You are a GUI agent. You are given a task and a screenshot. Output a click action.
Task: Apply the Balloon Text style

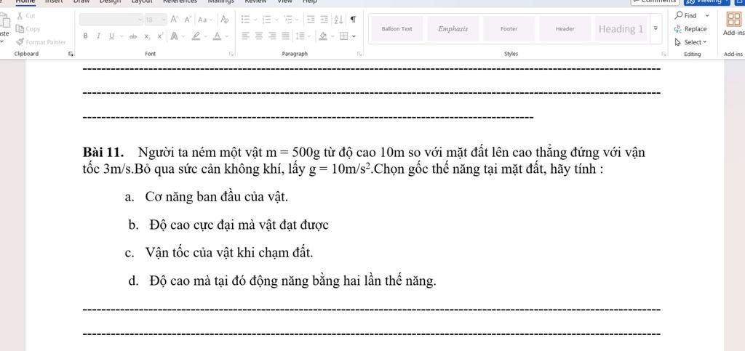click(x=397, y=29)
